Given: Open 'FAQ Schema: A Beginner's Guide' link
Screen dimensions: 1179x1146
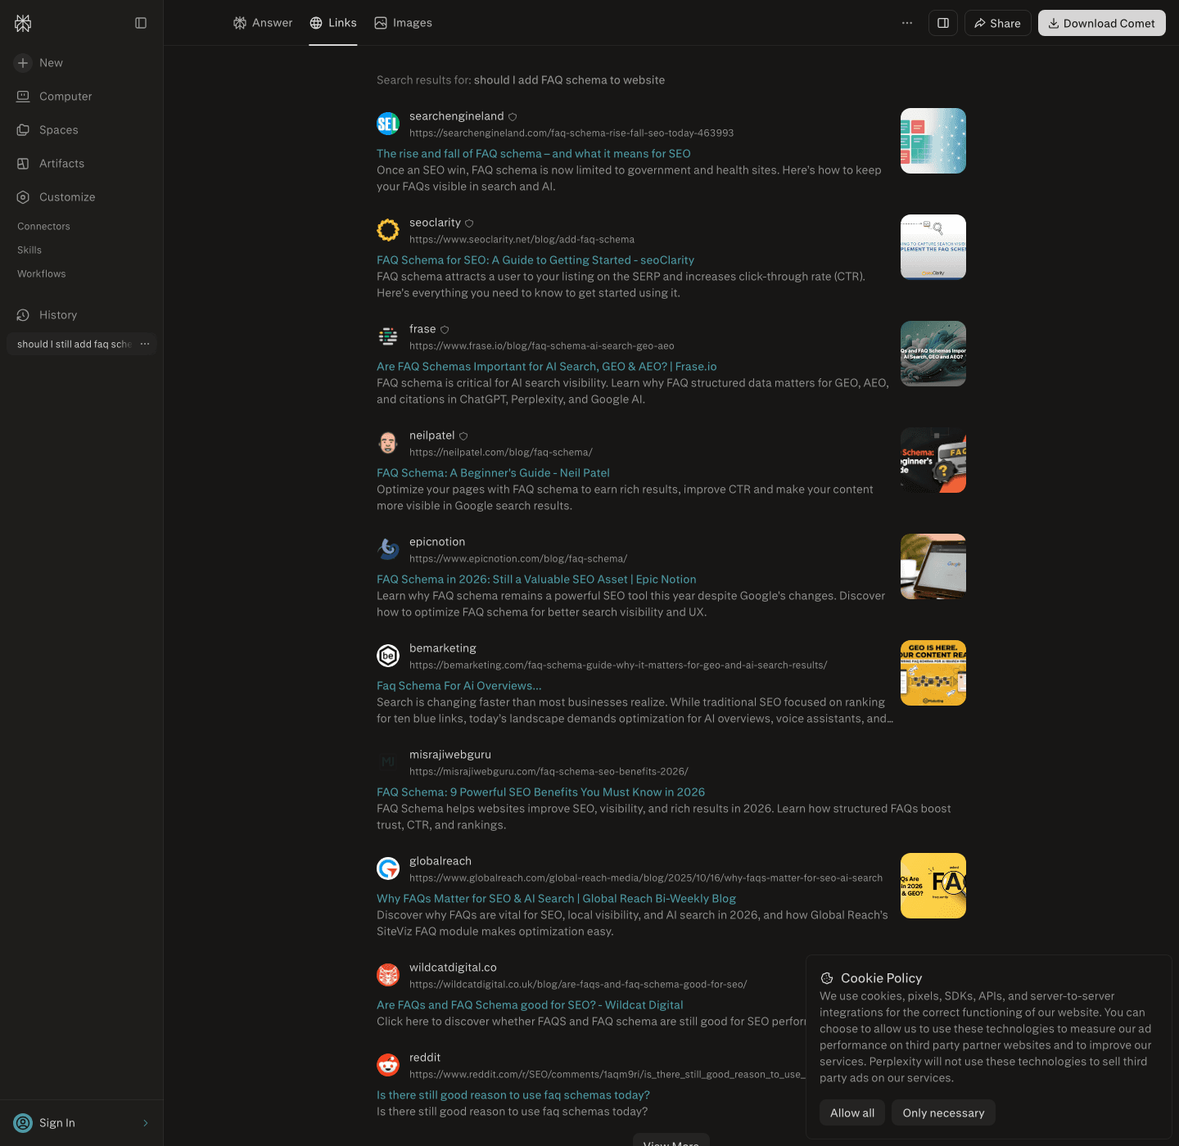Looking at the screenshot, I should (493, 473).
